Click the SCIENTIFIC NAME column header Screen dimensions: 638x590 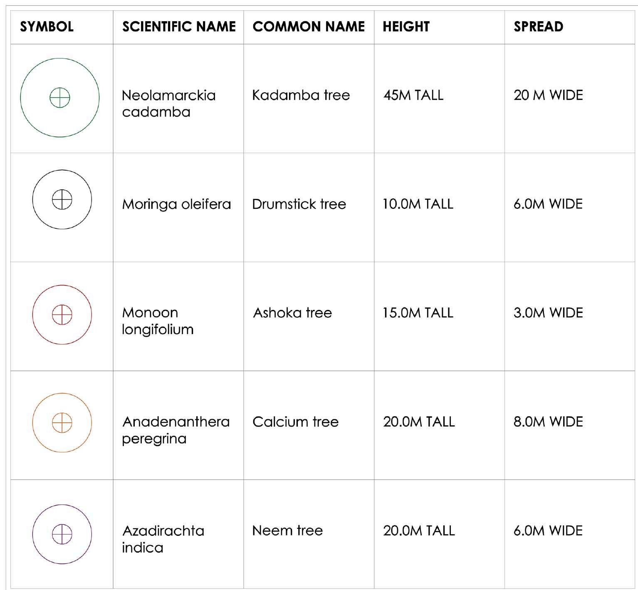coord(179,27)
